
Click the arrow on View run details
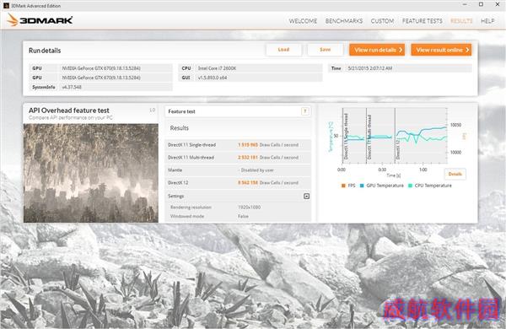[x=400, y=50]
